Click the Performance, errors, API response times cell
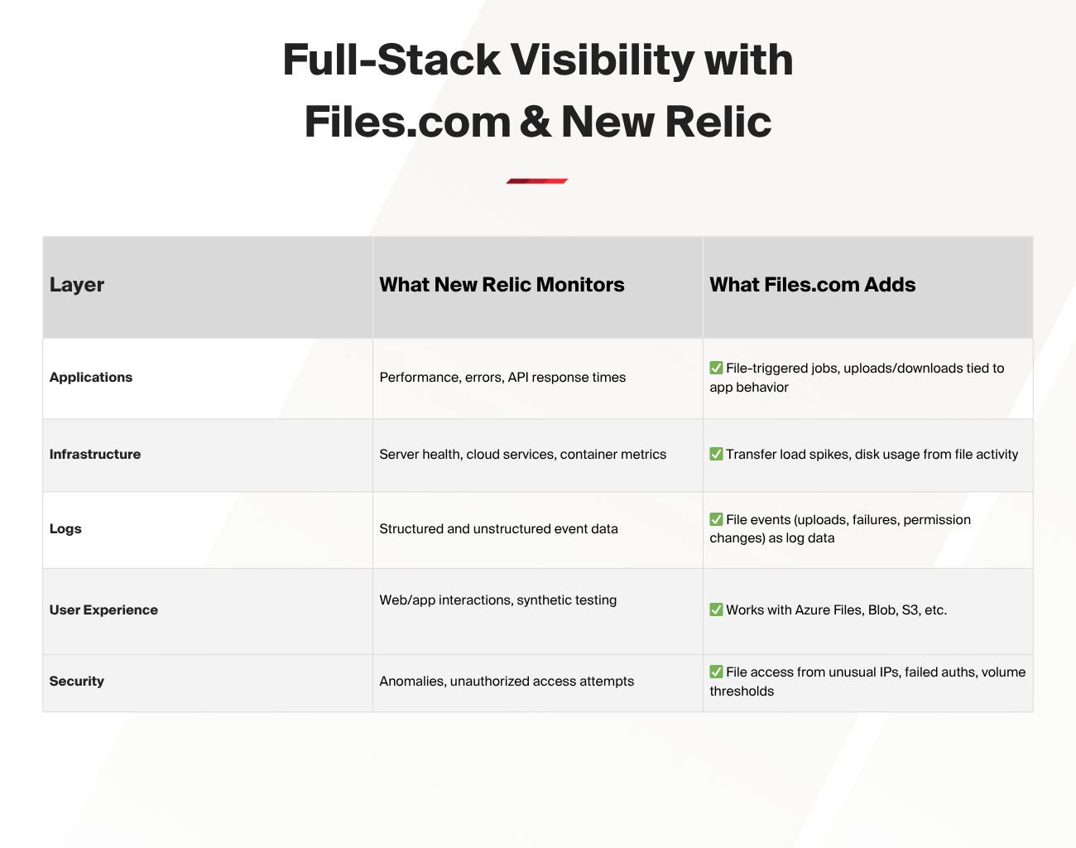Image resolution: width=1076 pixels, height=848 pixels. [502, 377]
